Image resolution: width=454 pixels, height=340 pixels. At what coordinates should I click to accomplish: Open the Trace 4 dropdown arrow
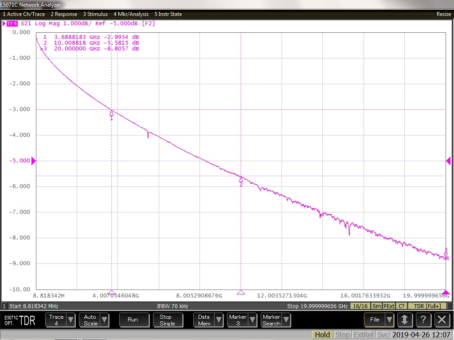click(x=70, y=320)
